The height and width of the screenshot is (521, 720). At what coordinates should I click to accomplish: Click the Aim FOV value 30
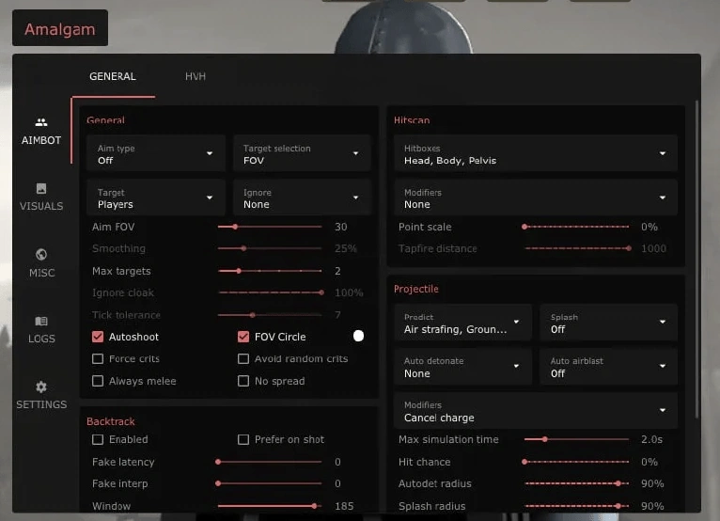tap(340, 227)
